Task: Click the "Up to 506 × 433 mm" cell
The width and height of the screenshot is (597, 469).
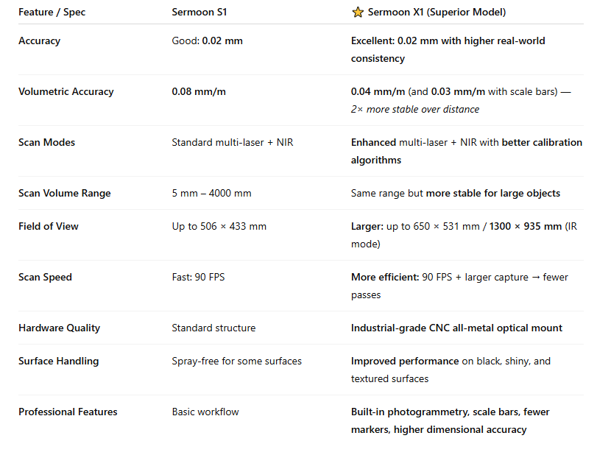Action: point(219,227)
